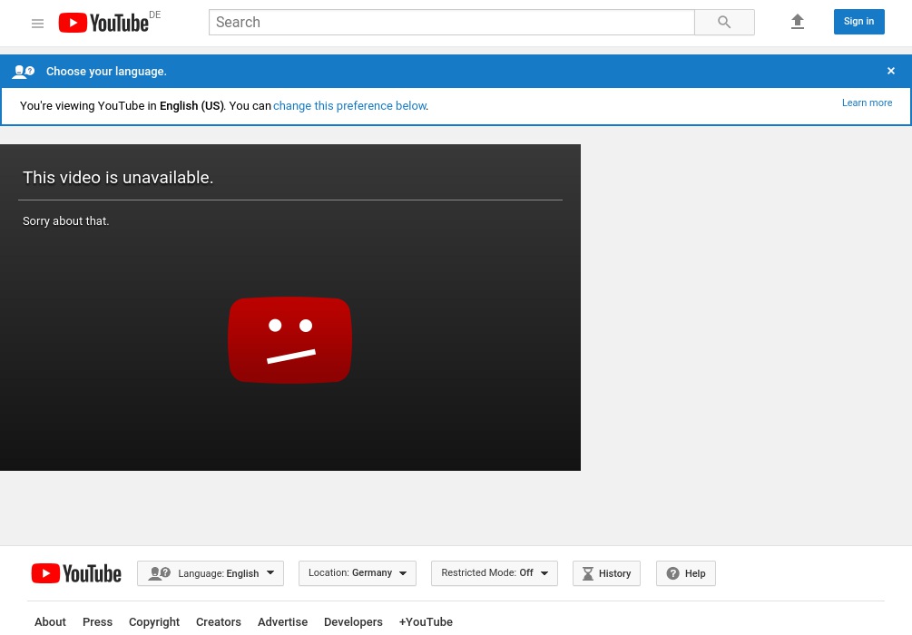Click the YouTube logo in the footer
Image resolution: width=912 pixels, height=635 pixels.
click(76, 573)
